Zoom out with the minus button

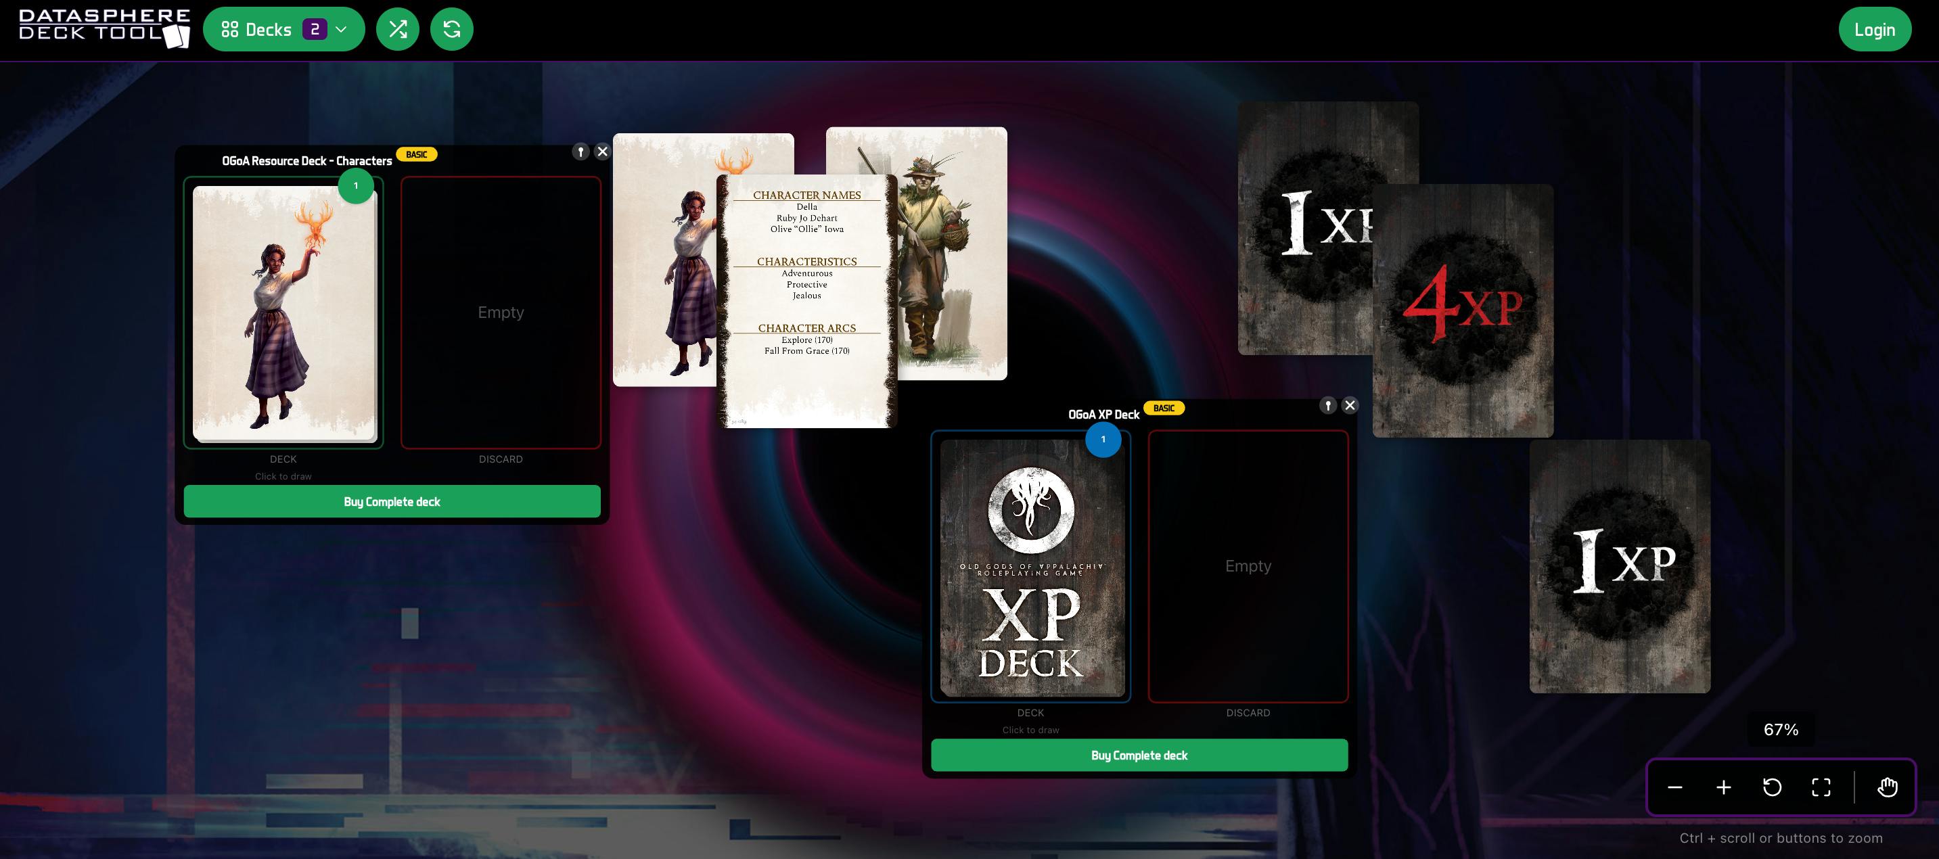[1674, 787]
